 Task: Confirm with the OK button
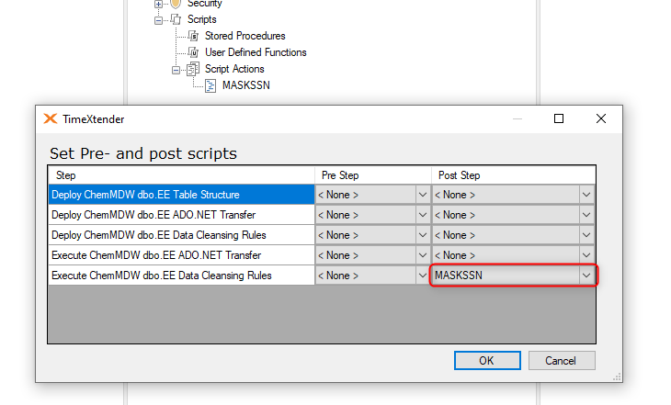[487, 361]
